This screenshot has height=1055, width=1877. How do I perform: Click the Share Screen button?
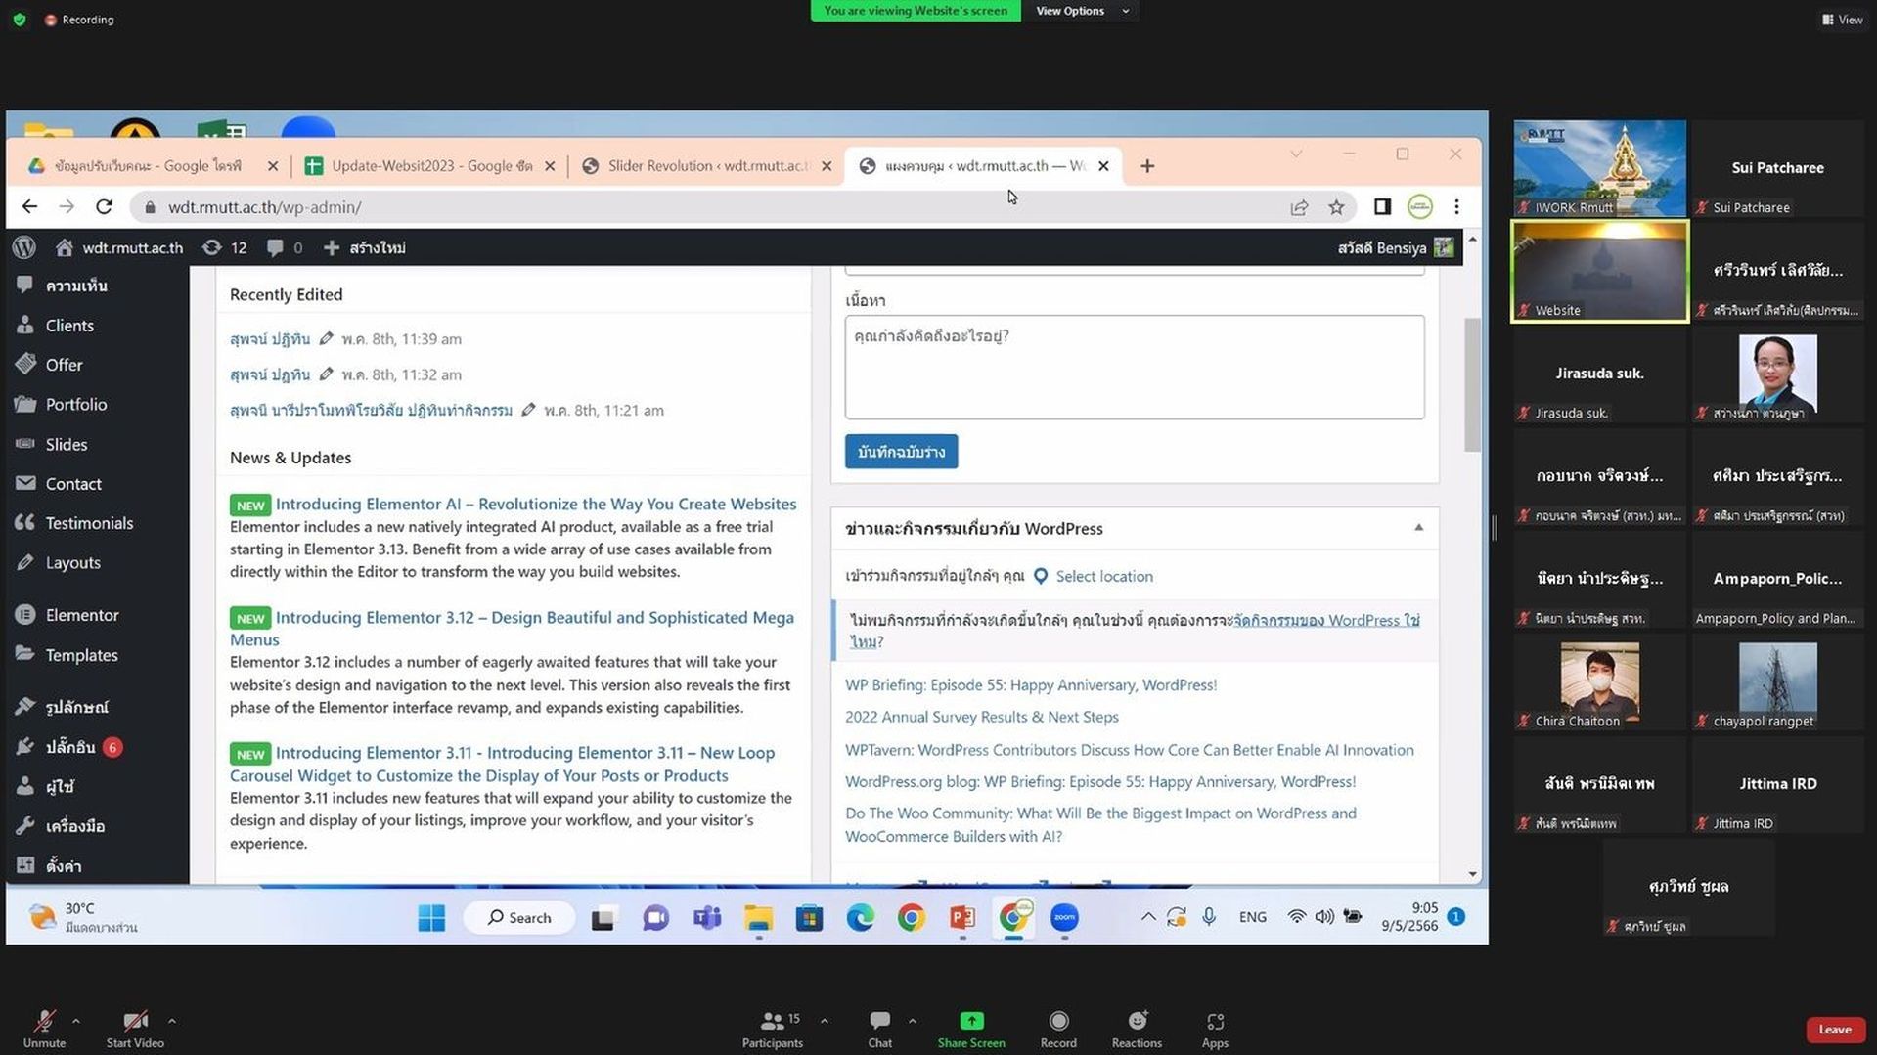point(971,1029)
